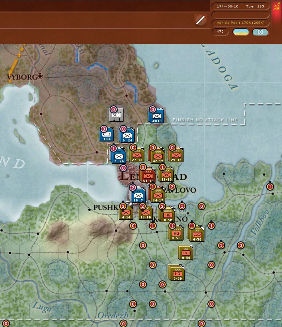Select the Soviet 4-14 infantry division

(126, 213)
